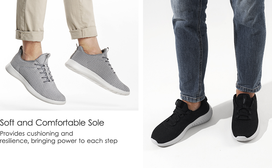The width and height of the screenshot is (272, 168).
Task: Click the left gray knit sneaker
Action: [36, 76]
